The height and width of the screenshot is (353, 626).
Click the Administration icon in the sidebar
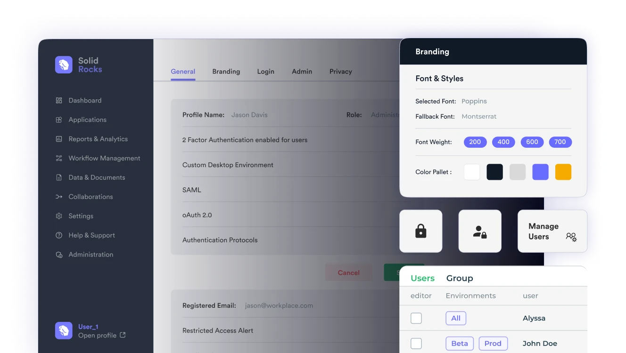(59, 255)
